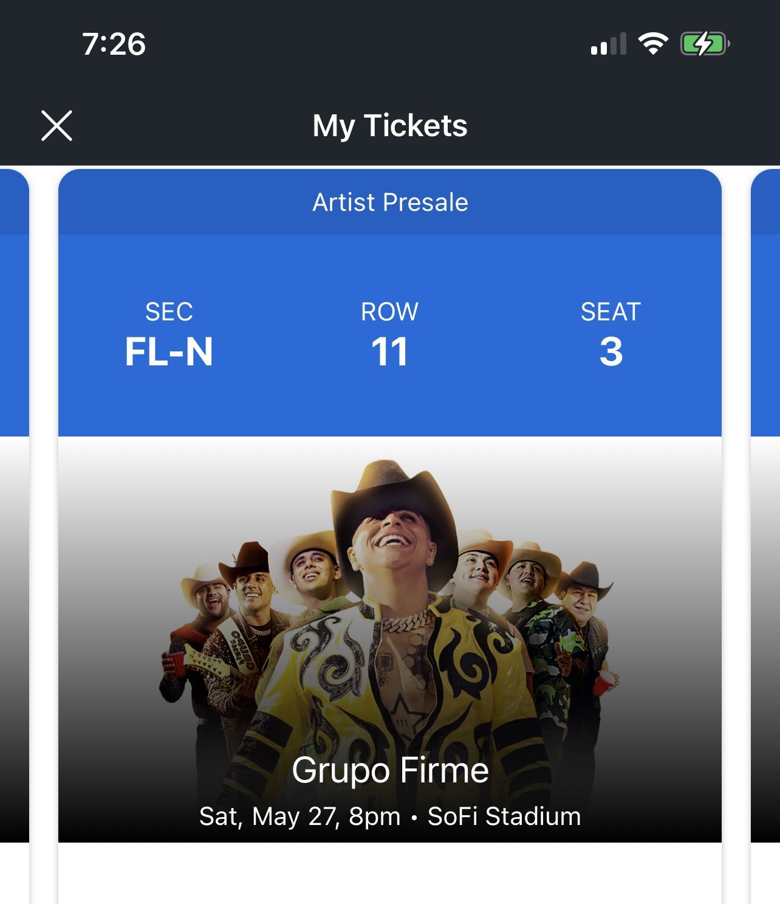The width and height of the screenshot is (780, 904).
Task: Tap the Grupo Firme event title
Action: pos(390,770)
